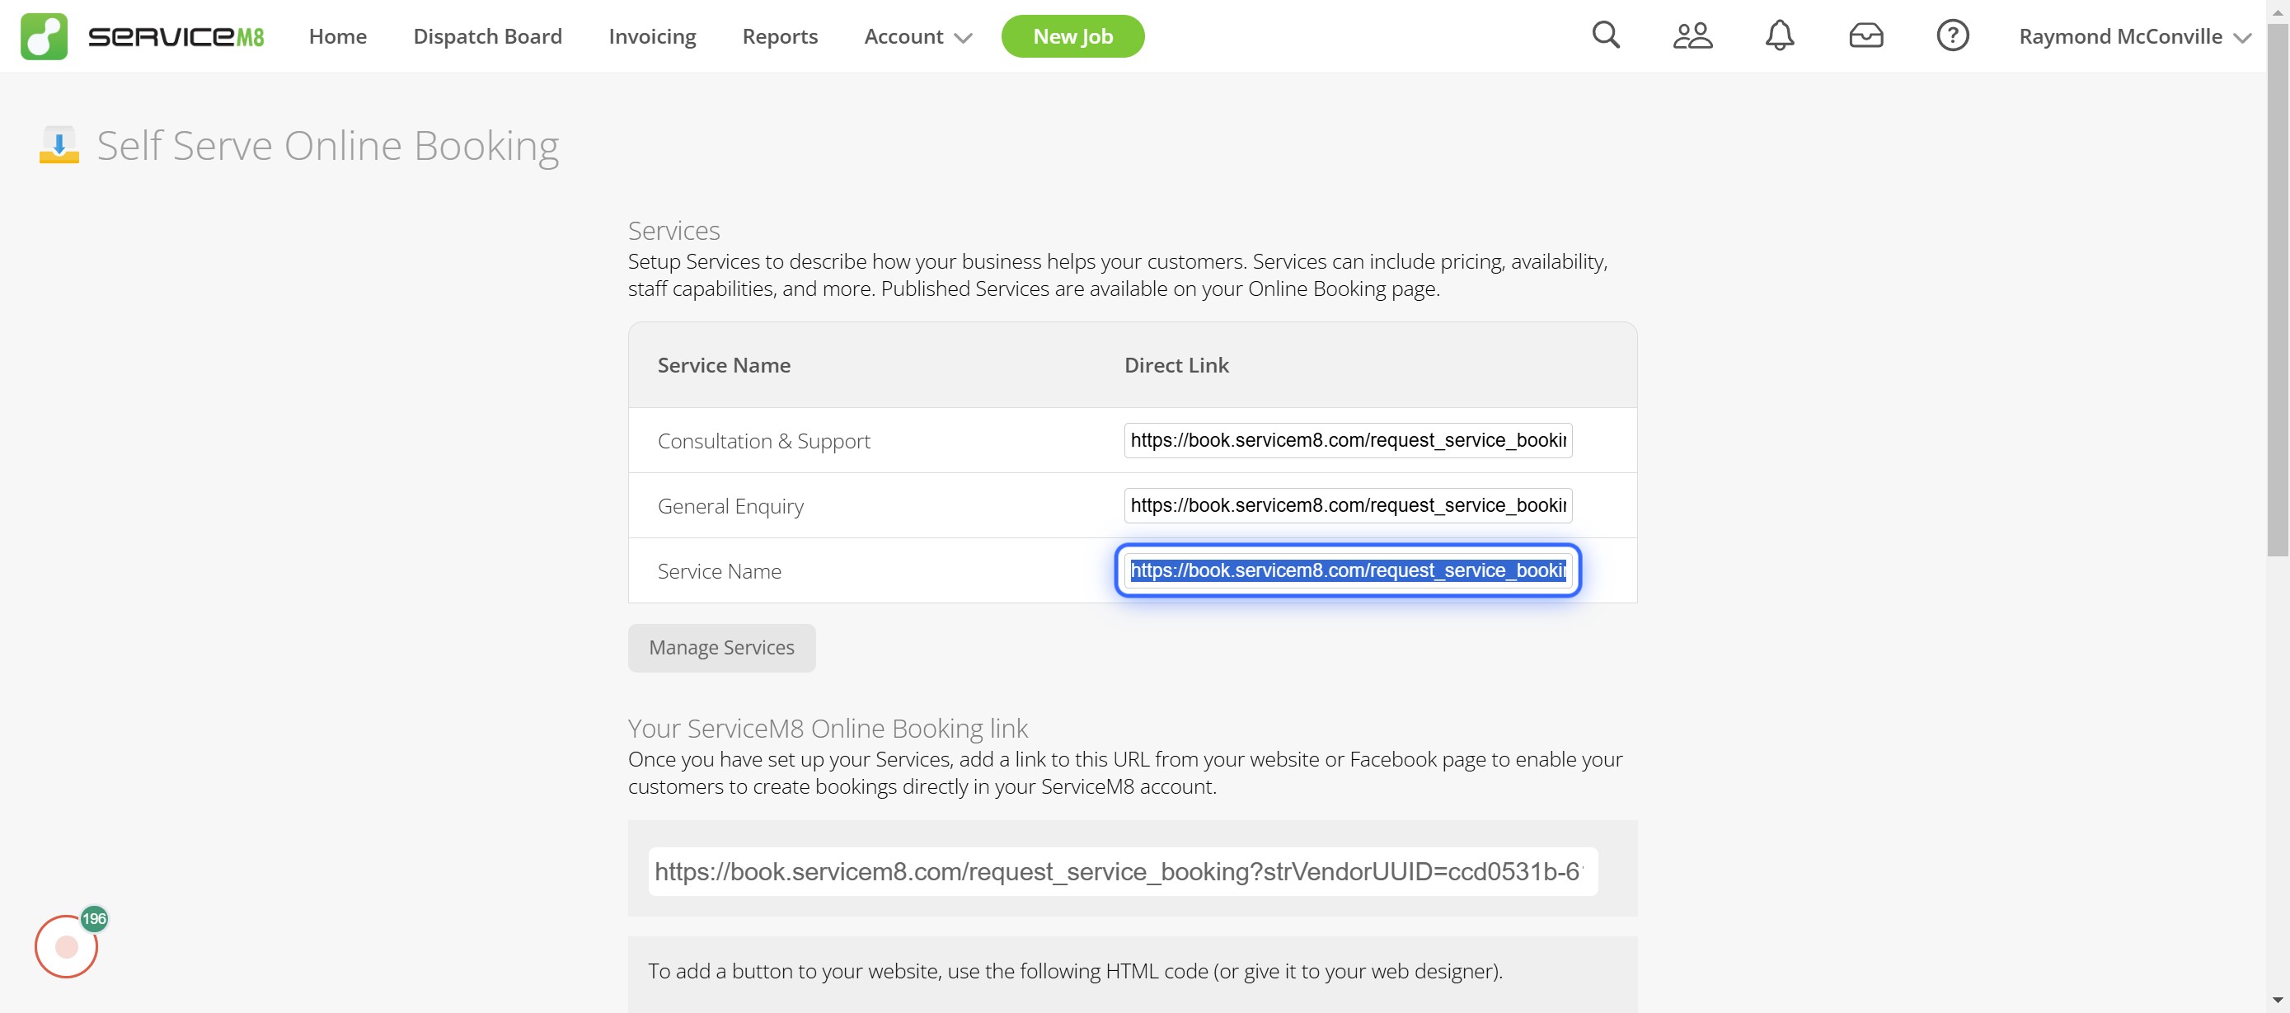Open the Invoicing menu item
This screenshot has height=1013, width=2290.
651,36
